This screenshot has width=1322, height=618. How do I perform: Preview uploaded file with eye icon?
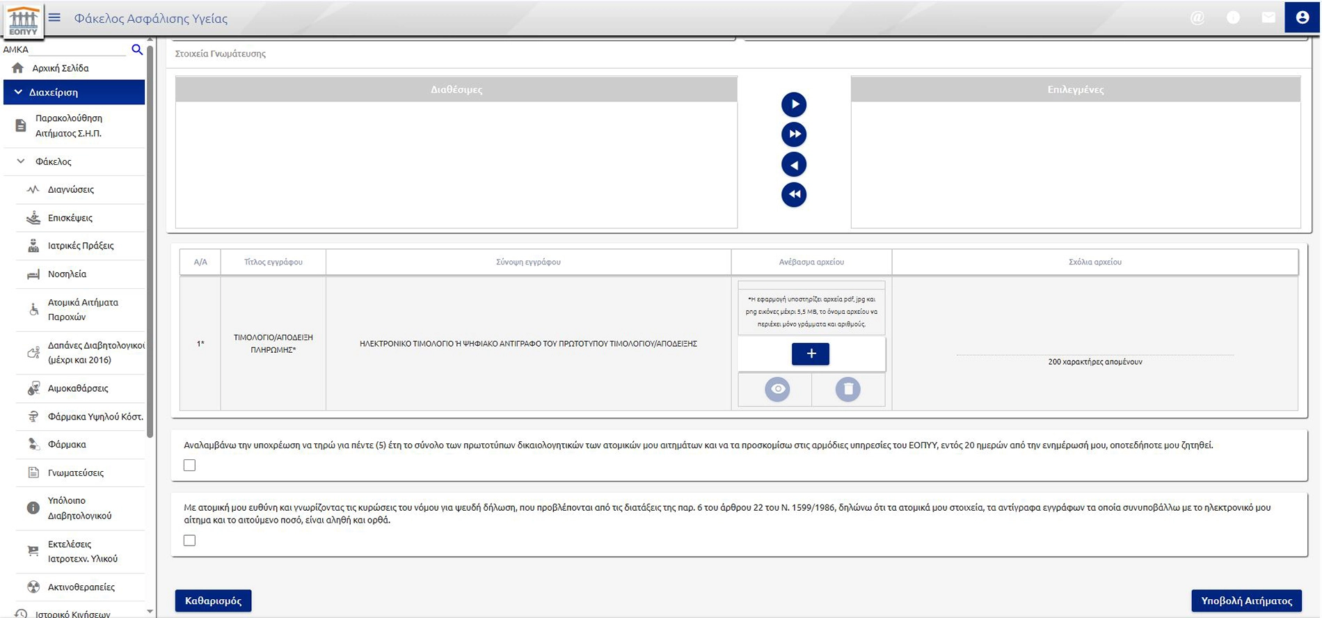777,389
